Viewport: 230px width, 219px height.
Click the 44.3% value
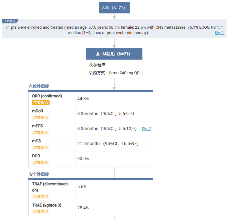coord(83,99)
